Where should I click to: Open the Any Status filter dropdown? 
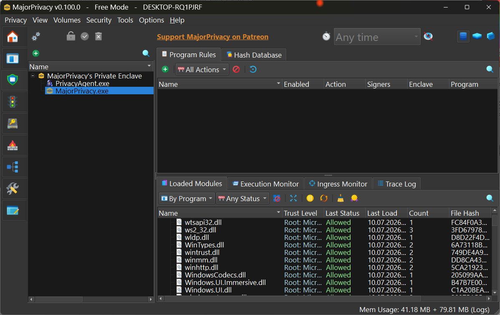242,198
